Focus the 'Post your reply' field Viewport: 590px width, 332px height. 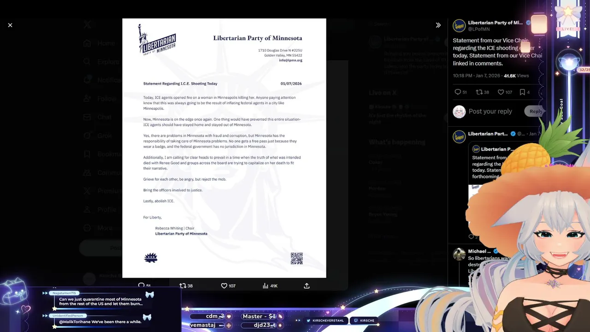(490, 111)
